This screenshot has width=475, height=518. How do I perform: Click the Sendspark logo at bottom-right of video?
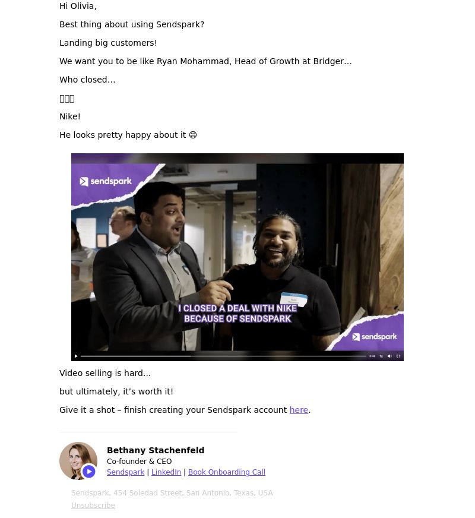tap(374, 337)
